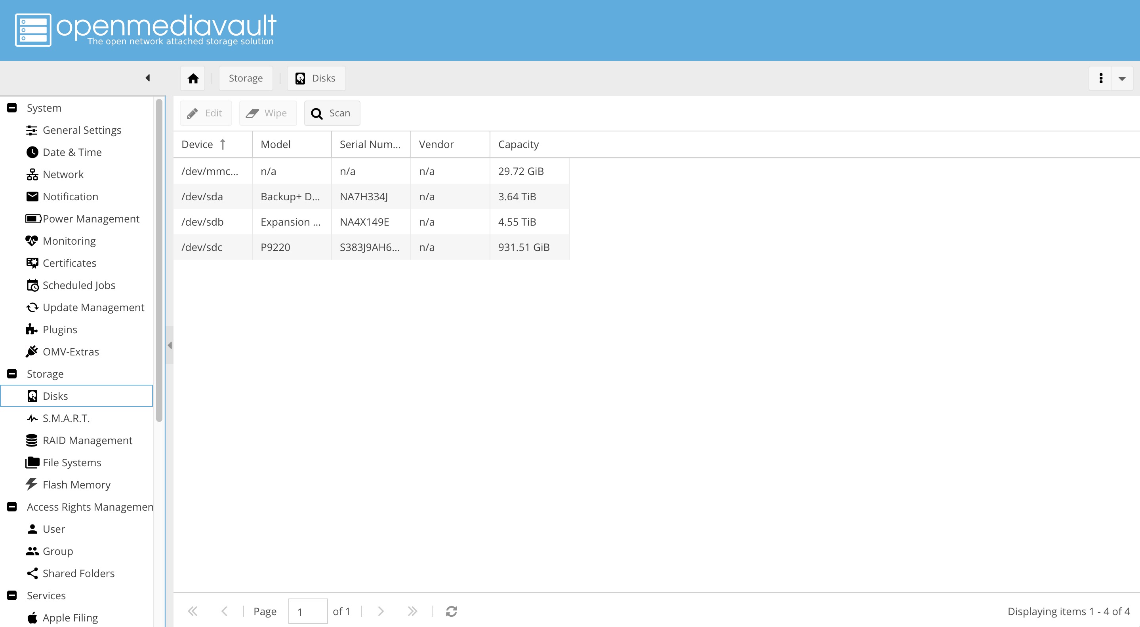1140x627 pixels.
Task: Open the top-right dropdown arrow menu
Action: (x=1121, y=78)
